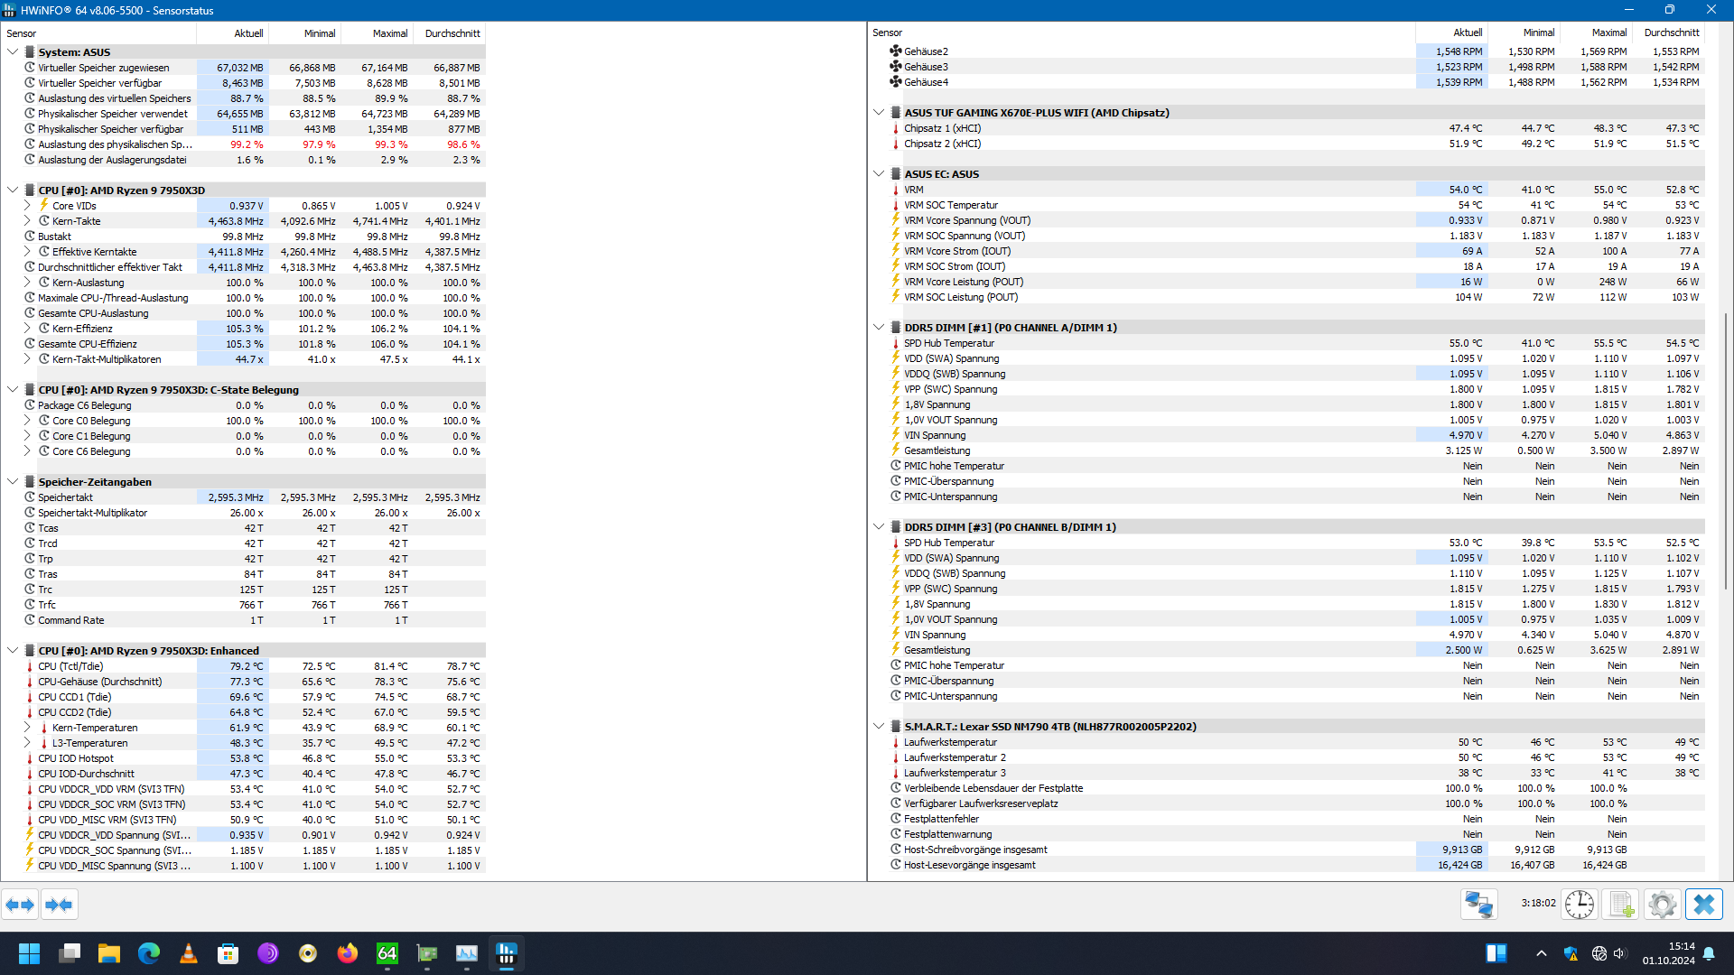
Task: Expand the Kern-Temperaturen sub-items
Action: 27,728
